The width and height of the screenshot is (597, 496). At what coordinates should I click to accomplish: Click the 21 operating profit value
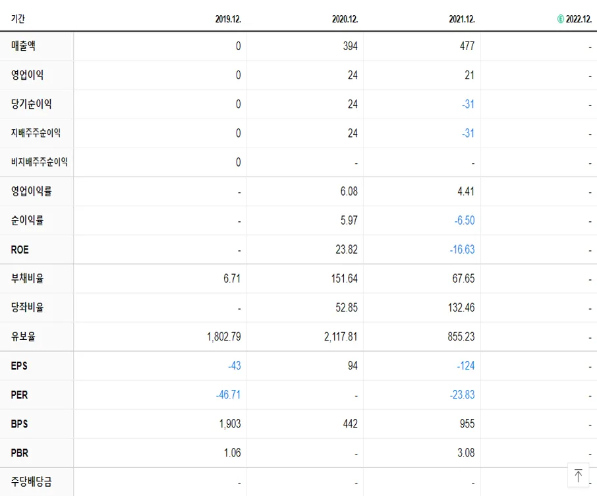pos(469,75)
